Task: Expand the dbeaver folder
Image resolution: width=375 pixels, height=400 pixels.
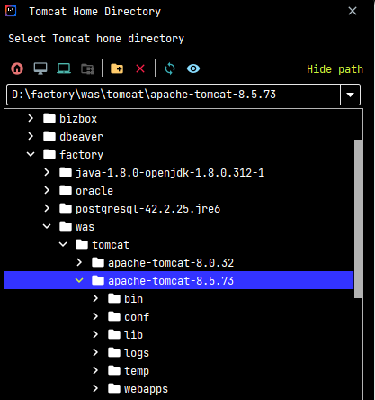Action: pos(31,136)
